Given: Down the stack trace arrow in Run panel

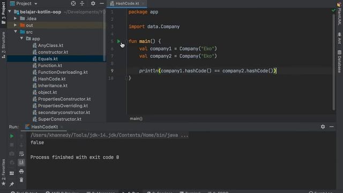Looking at the screenshot, I should [21, 145].
